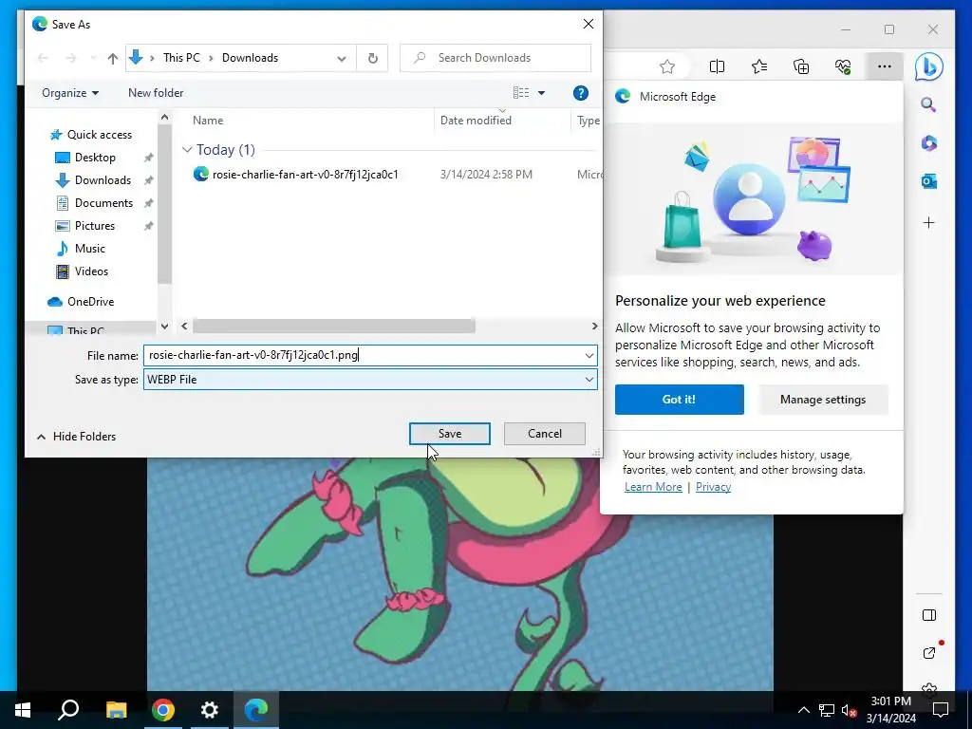Open Edge Settings and more menu

pos(885,66)
